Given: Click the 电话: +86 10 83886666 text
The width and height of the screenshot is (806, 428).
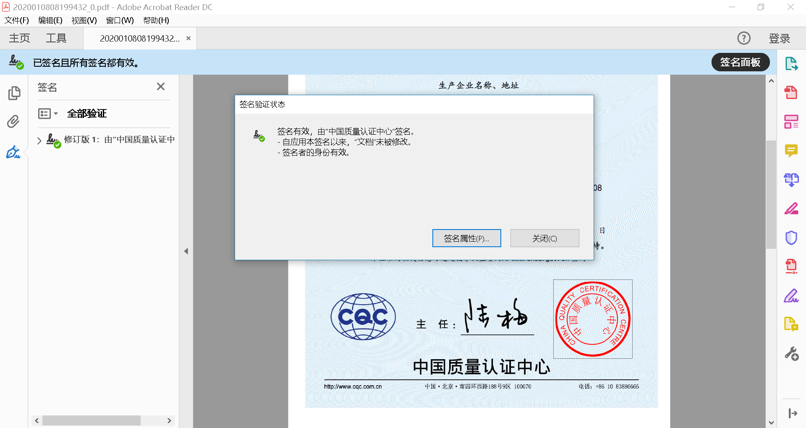Looking at the screenshot, I should (609, 386).
